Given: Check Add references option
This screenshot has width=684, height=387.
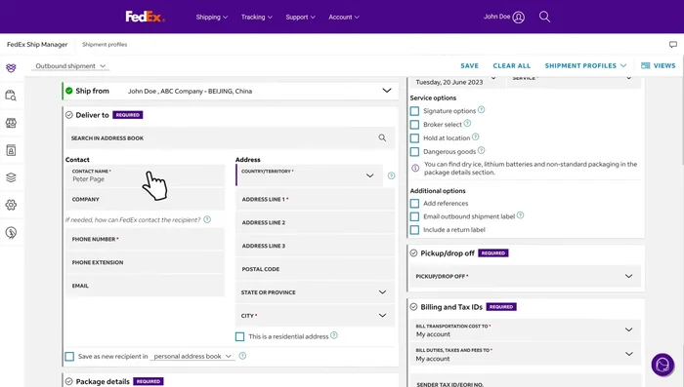Looking at the screenshot, I should (415, 204).
